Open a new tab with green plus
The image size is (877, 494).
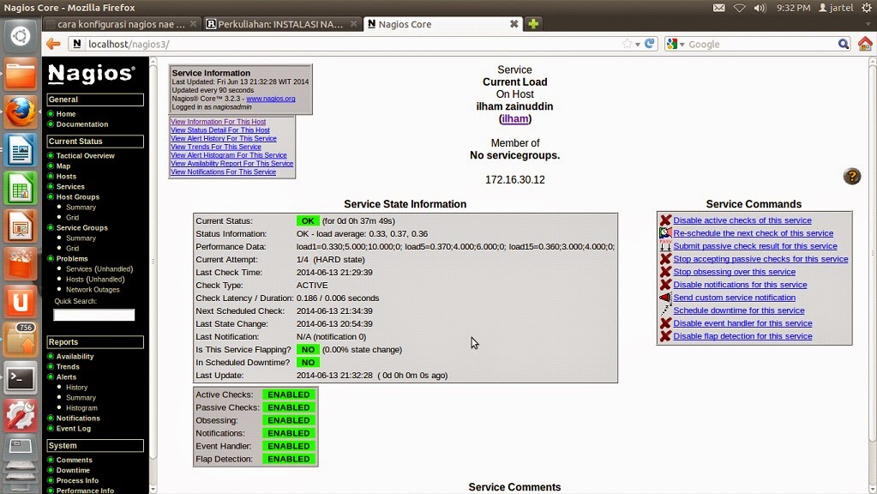coord(533,24)
